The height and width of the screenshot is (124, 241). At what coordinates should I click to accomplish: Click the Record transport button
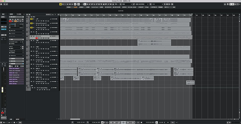pos(133,122)
